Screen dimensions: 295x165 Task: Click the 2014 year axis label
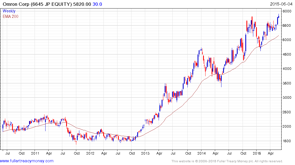(x=201, y=153)
